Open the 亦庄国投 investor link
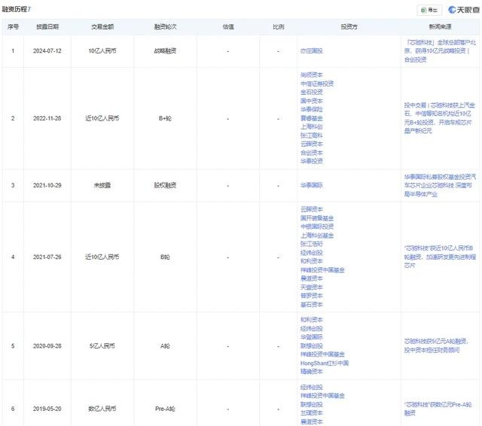The height and width of the screenshot is (426, 482). click(311, 51)
